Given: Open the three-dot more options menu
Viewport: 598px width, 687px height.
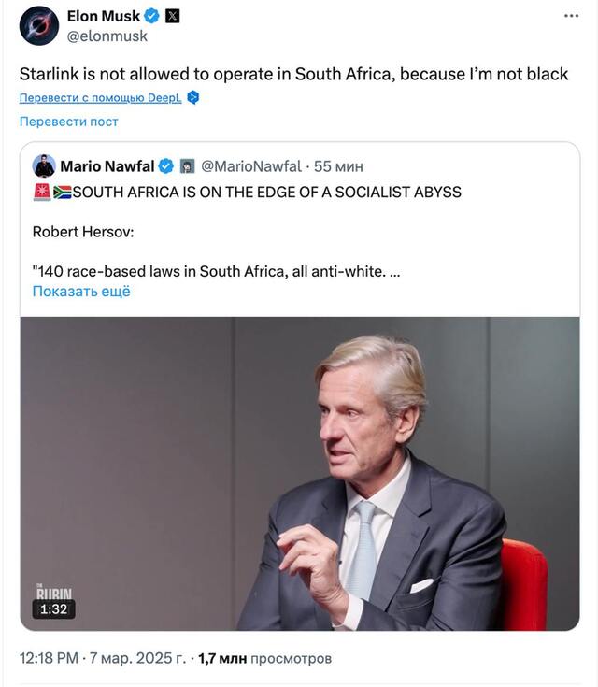Looking at the screenshot, I should click(x=570, y=17).
